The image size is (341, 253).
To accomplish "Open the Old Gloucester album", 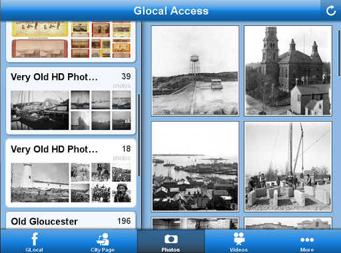I will pyautogui.click(x=71, y=221).
